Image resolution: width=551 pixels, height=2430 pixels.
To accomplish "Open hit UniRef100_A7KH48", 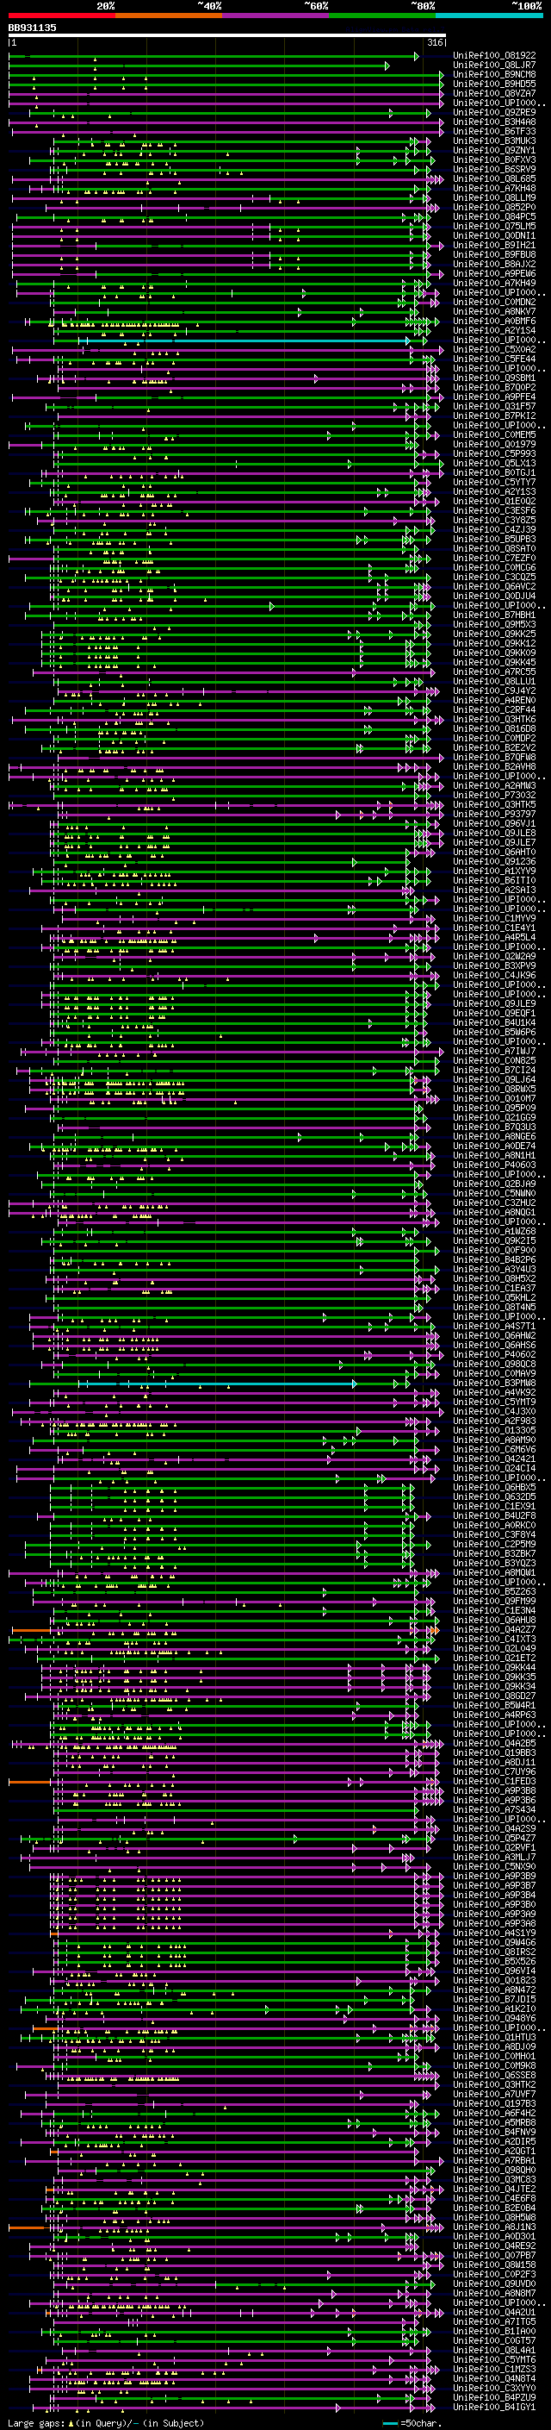I will tap(494, 188).
